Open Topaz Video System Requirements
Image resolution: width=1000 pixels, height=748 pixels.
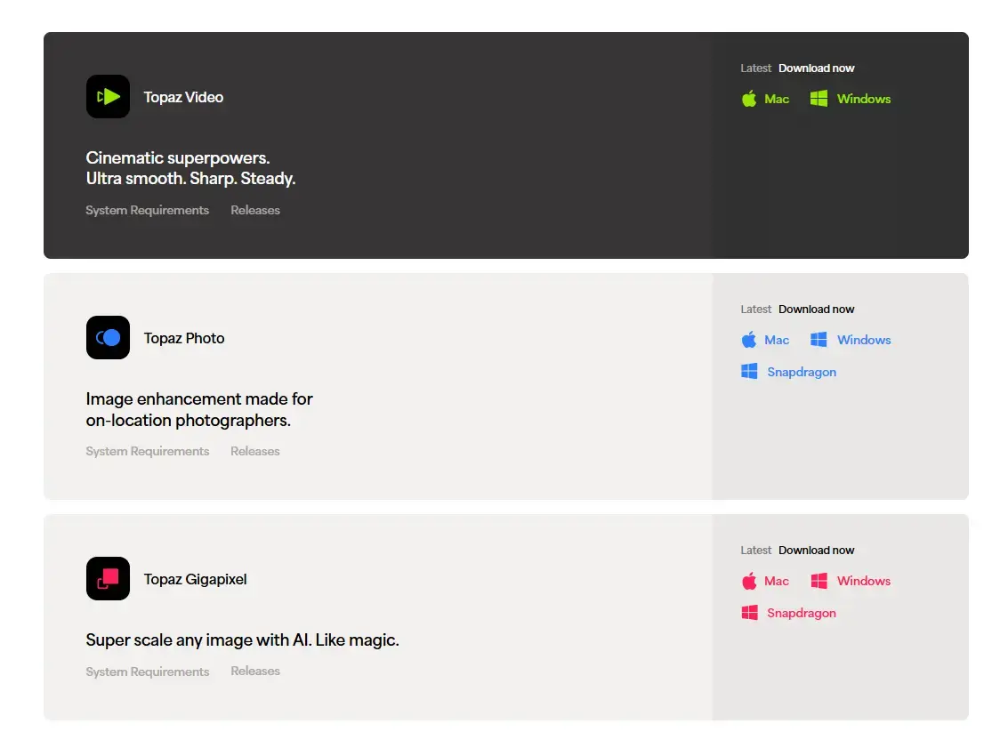147,211
